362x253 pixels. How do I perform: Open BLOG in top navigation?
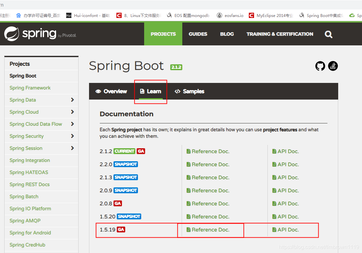pyautogui.click(x=227, y=34)
